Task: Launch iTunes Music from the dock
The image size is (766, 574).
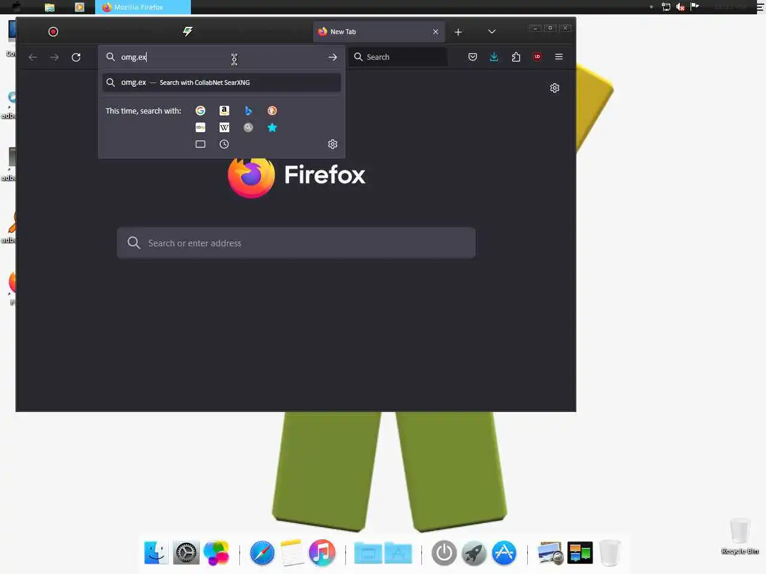Action: 322,552
